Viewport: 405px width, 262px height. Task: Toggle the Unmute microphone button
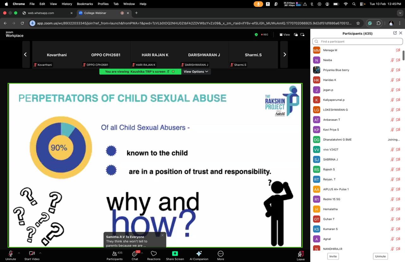10,253
